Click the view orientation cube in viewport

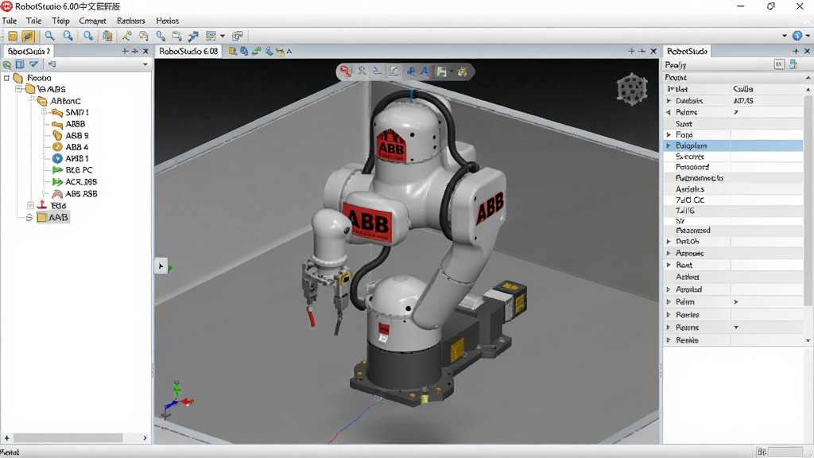pyautogui.click(x=632, y=90)
